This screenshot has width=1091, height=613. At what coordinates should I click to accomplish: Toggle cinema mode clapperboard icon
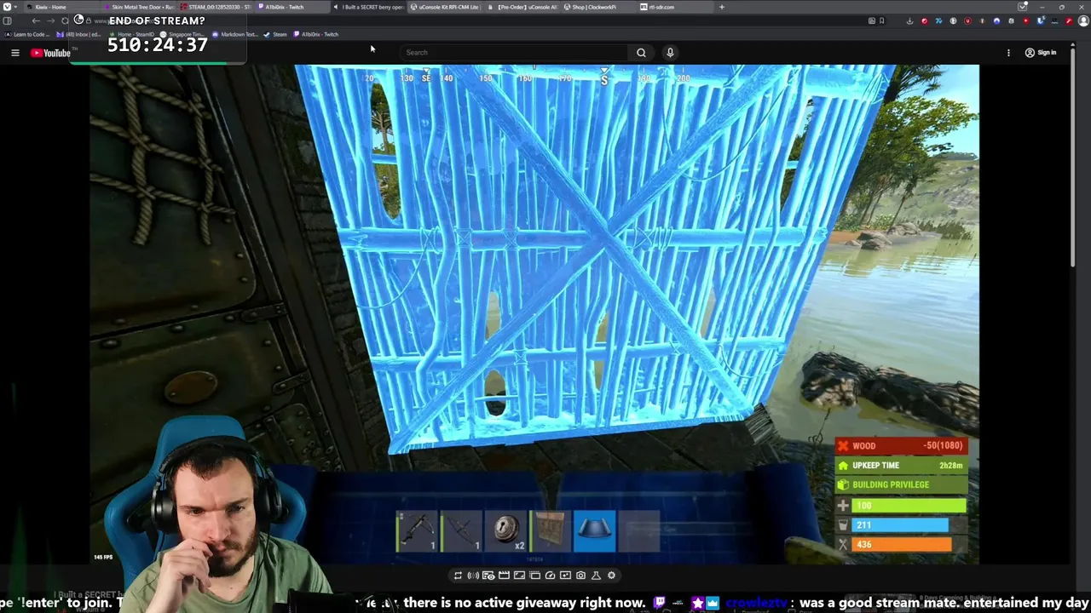(504, 576)
